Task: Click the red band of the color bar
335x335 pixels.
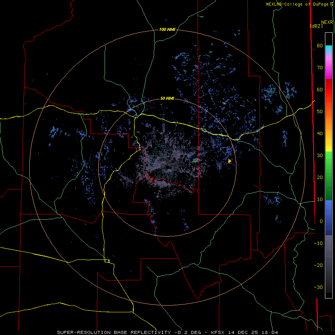Action: pyautogui.click(x=329, y=90)
